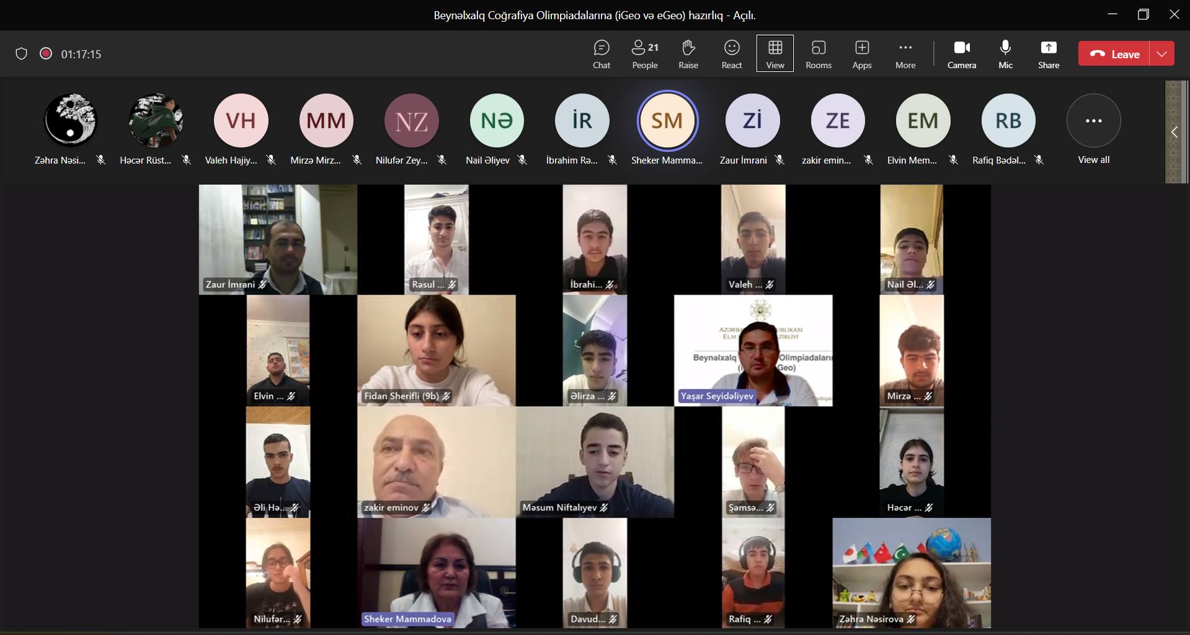Screen dimensions: 1190x635
Task: Collapse the side panel chevron arrow
Action: click(1174, 132)
